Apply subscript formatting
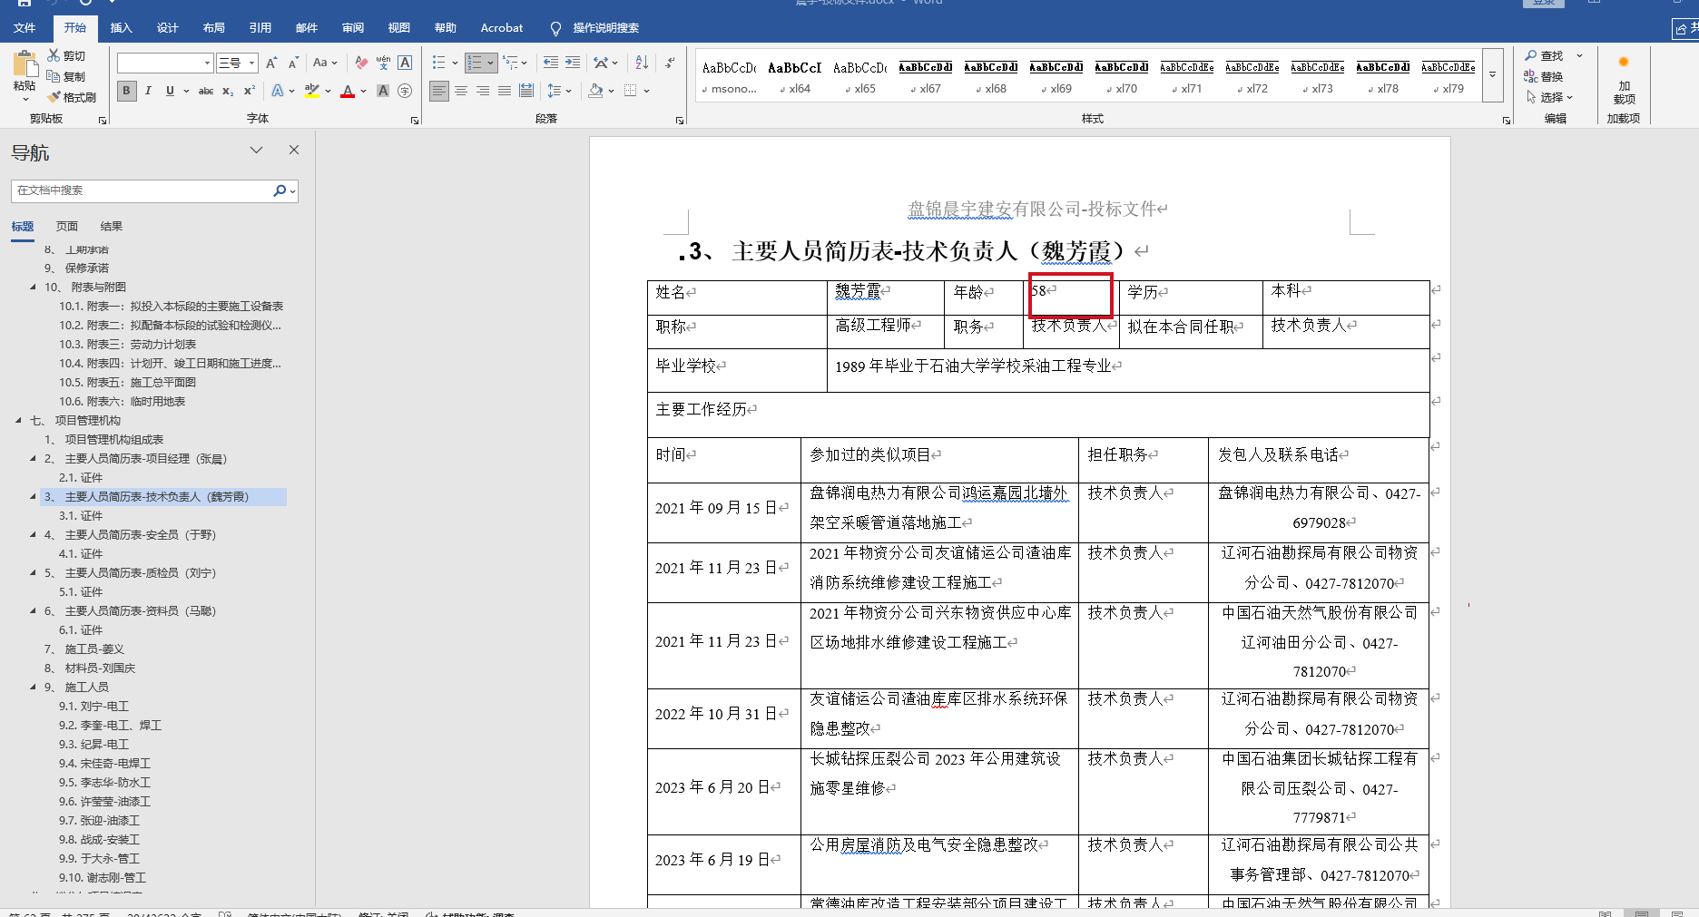This screenshot has height=917, width=1699. 228,91
